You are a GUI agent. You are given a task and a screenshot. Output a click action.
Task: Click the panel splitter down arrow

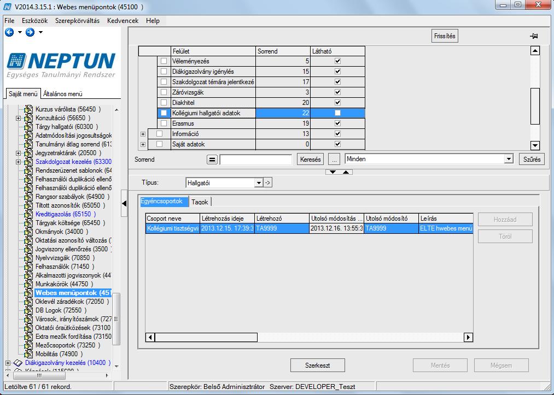coord(333,172)
